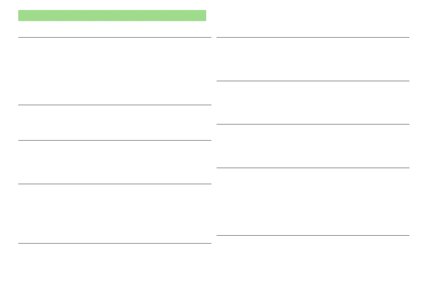This screenshot has height=300, width=427.
Task: Click the tall first blank section, left column
Action: pos(115,71)
